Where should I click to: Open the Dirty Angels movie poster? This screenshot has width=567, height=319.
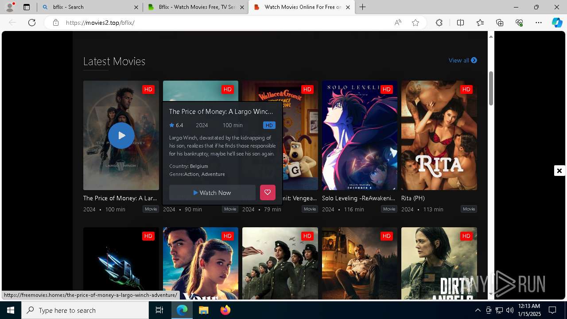pos(439,263)
